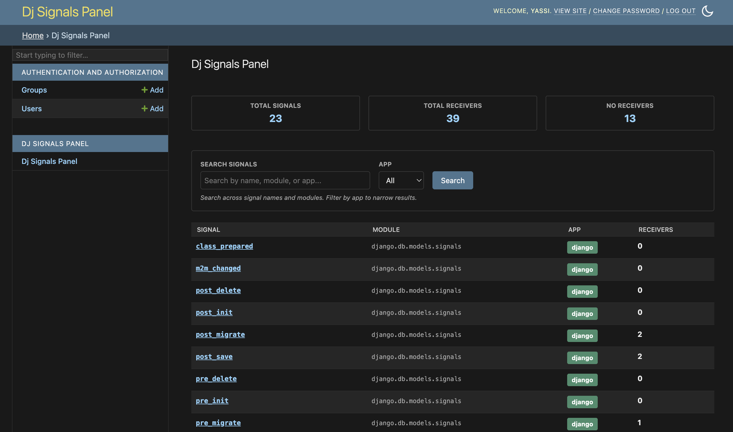Toggle the dark/light theme moon icon
Viewport: 733px width, 432px height.
tap(707, 11)
